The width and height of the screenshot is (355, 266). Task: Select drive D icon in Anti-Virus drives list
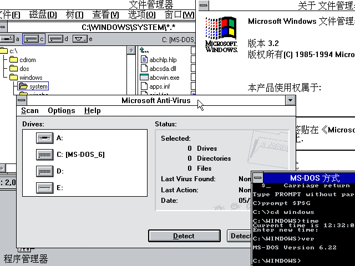[x=44, y=171]
